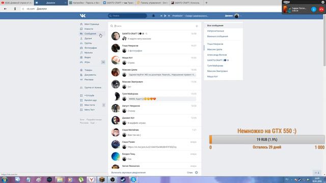Open the Гуля Майорова conversation in dialog list

click(154, 96)
